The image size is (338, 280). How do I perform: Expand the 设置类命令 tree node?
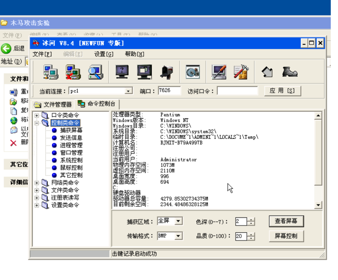pos(37,205)
